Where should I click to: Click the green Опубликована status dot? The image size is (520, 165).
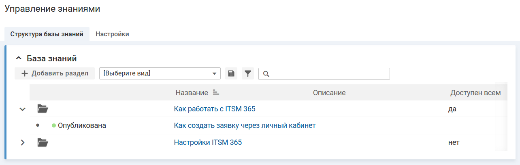coord(53,125)
